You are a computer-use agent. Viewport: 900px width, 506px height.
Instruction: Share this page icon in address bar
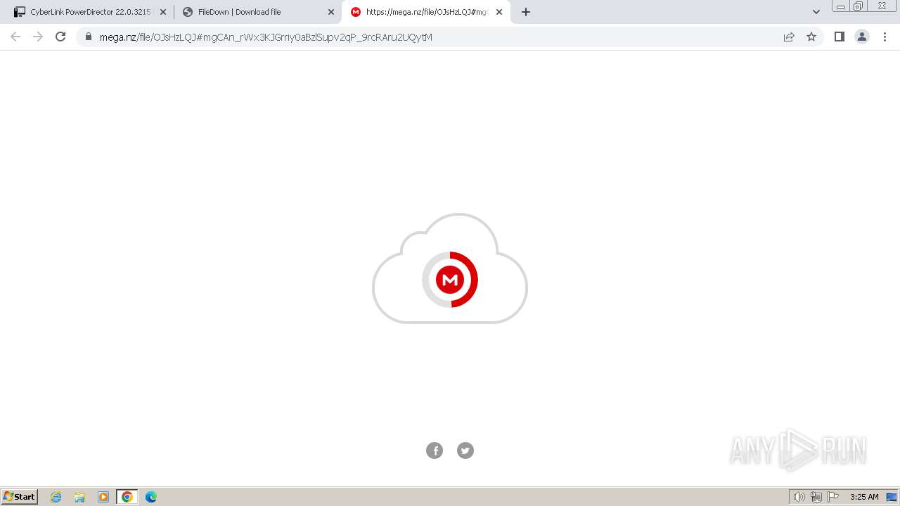(x=789, y=37)
